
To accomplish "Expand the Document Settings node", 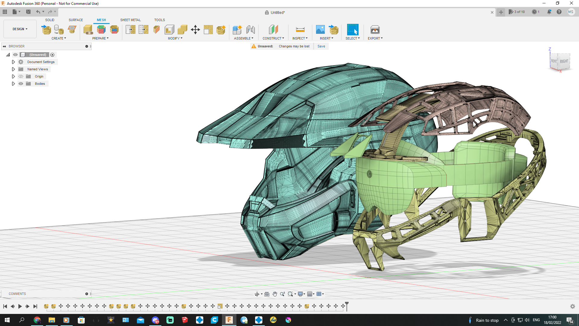I will (x=13, y=62).
